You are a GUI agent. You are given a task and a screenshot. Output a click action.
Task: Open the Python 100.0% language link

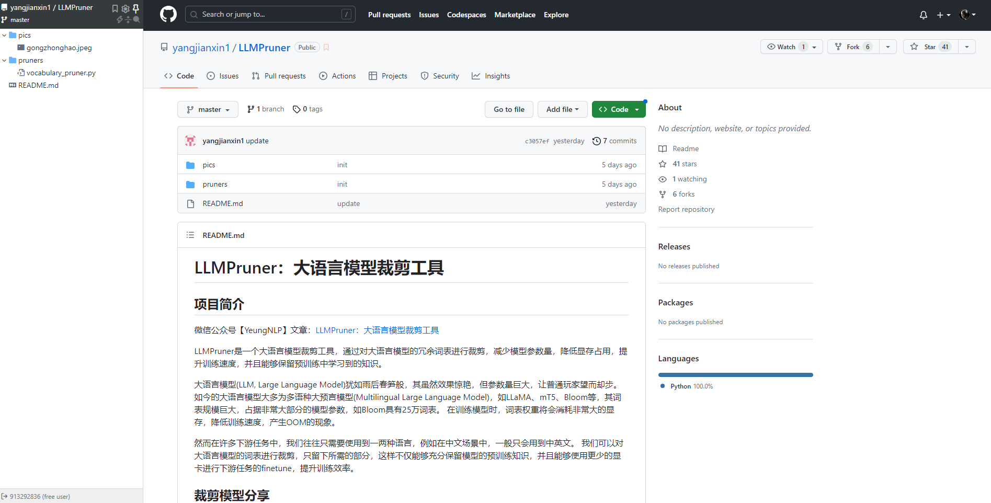click(687, 386)
